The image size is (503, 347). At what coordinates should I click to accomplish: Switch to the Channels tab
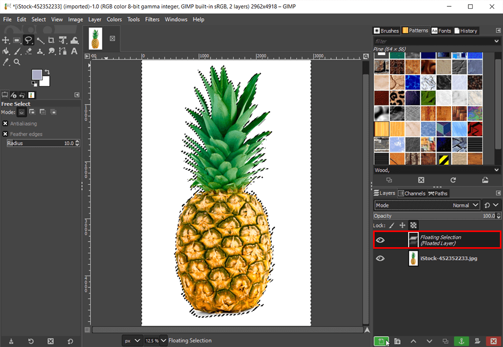point(412,193)
